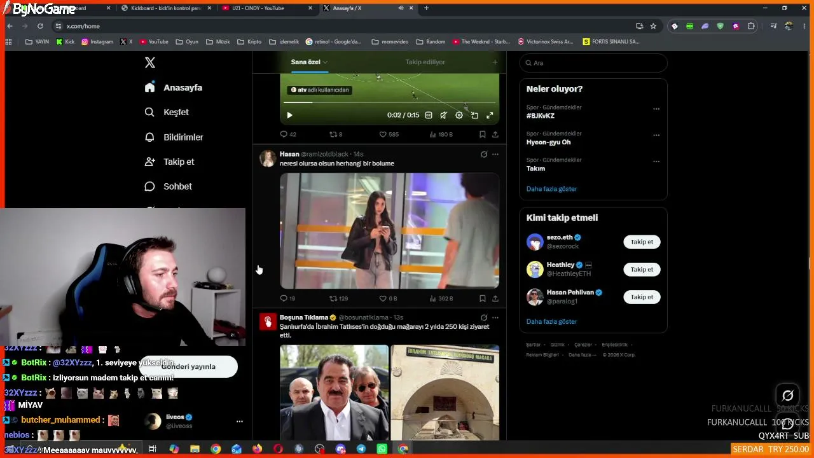Viewport: 814px width, 458px height.
Task: Like the atv video post
Action: click(389, 134)
